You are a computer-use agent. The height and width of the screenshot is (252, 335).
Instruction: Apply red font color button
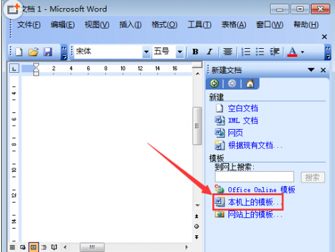292,51
